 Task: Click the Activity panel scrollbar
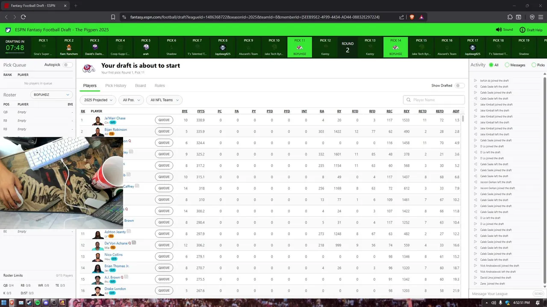545,181
